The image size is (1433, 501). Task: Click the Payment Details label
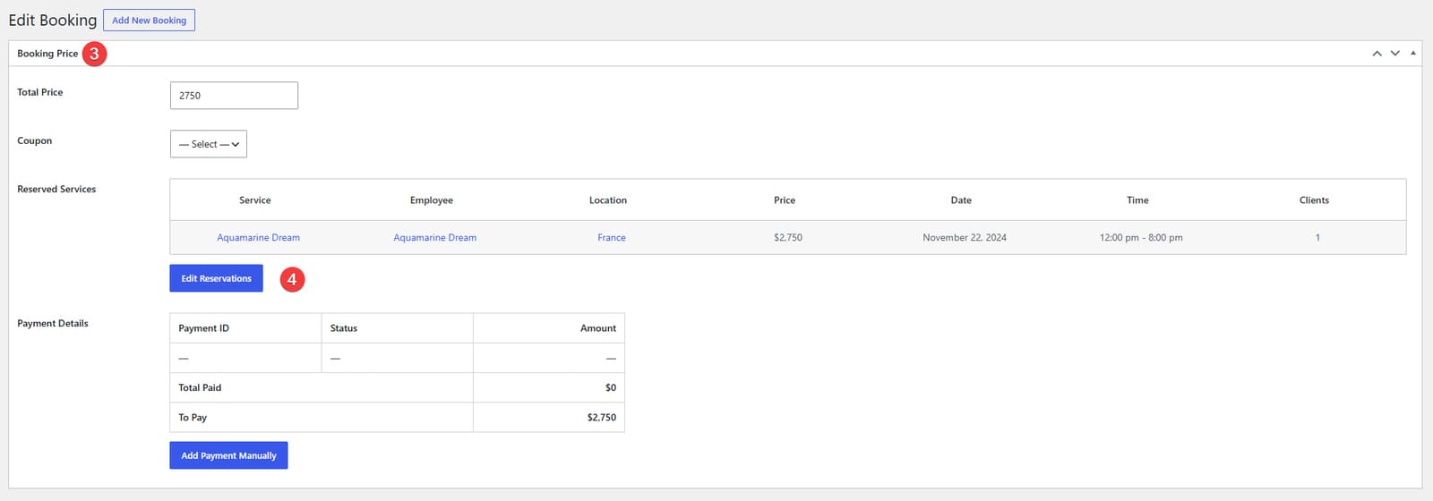(x=53, y=324)
